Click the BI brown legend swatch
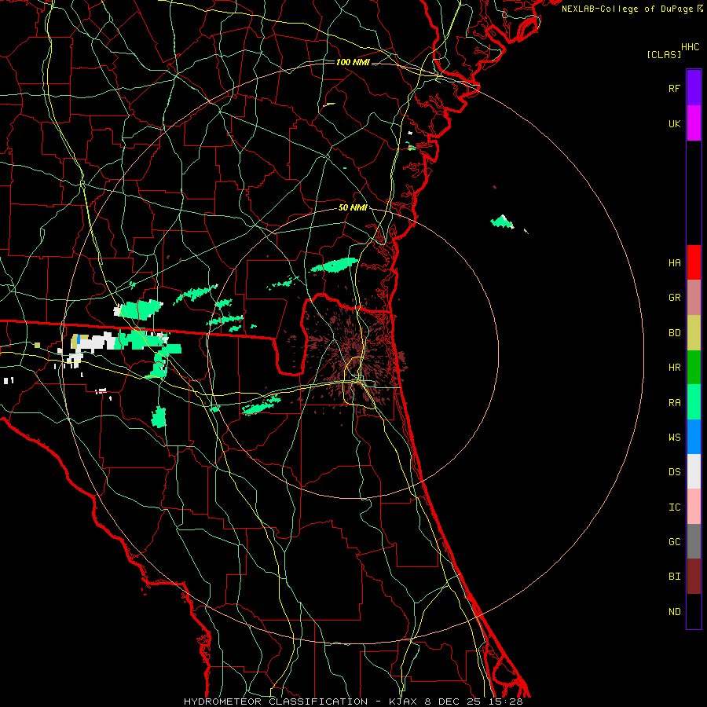This screenshot has height=707, width=707. click(694, 577)
